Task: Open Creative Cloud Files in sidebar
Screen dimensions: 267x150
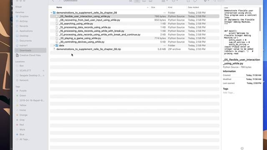Action: pos(30,55)
